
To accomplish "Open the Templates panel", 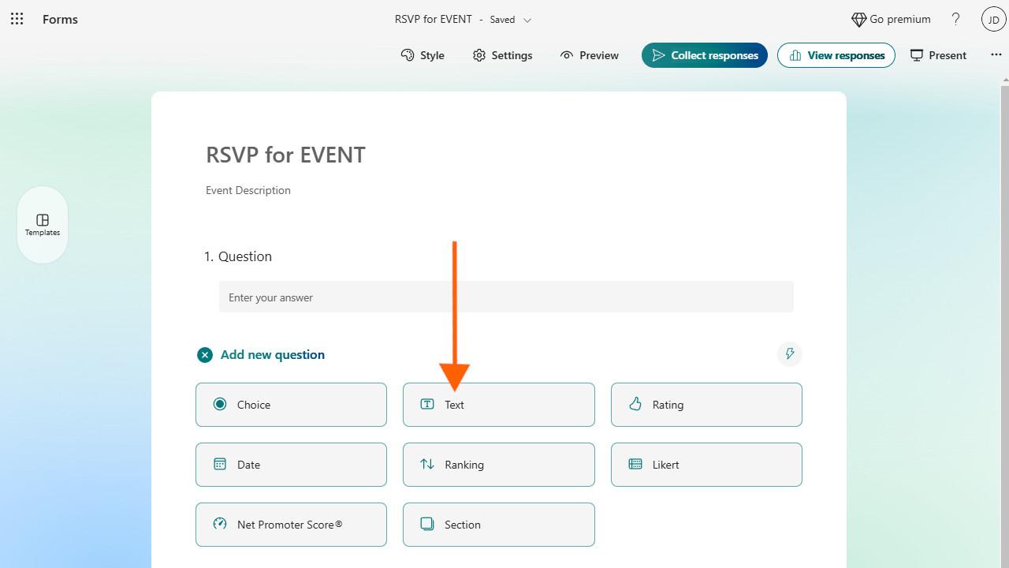I will pyautogui.click(x=43, y=225).
